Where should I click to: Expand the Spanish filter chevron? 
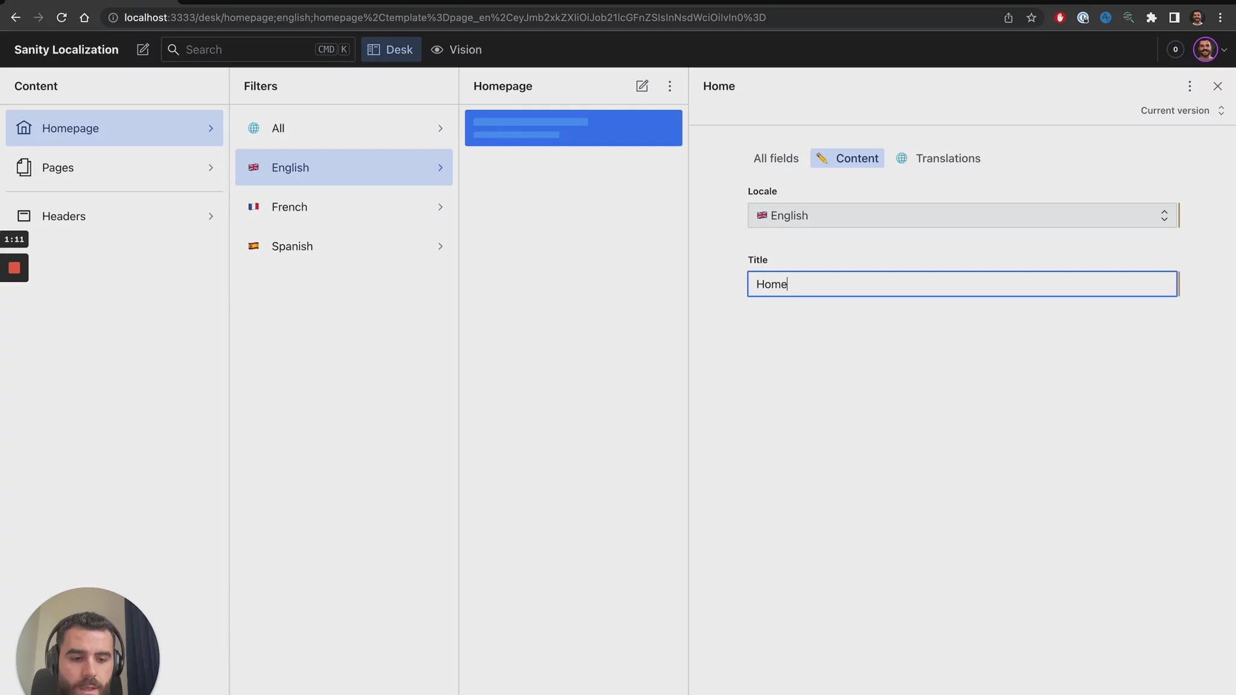click(x=440, y=246)
